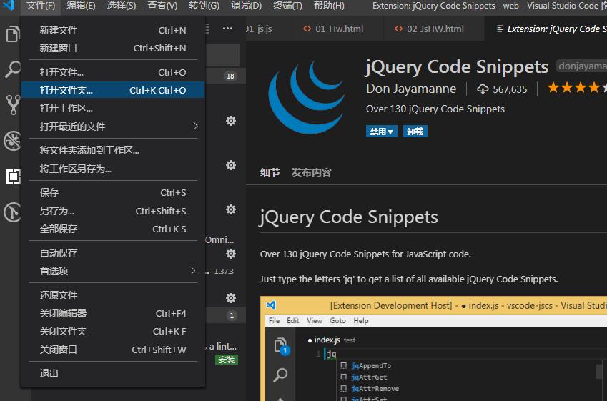
Task: Click the GitLens icon in activity bar
Action: pyautogui.click(x=12, y=212)
